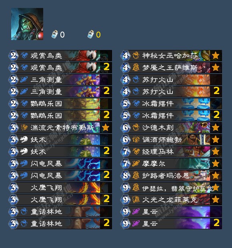Viewport: 232px width, 248px height.
Task: Click the legendary star on 神秘女巫哈加莎
Action: [x=216, y=56]
